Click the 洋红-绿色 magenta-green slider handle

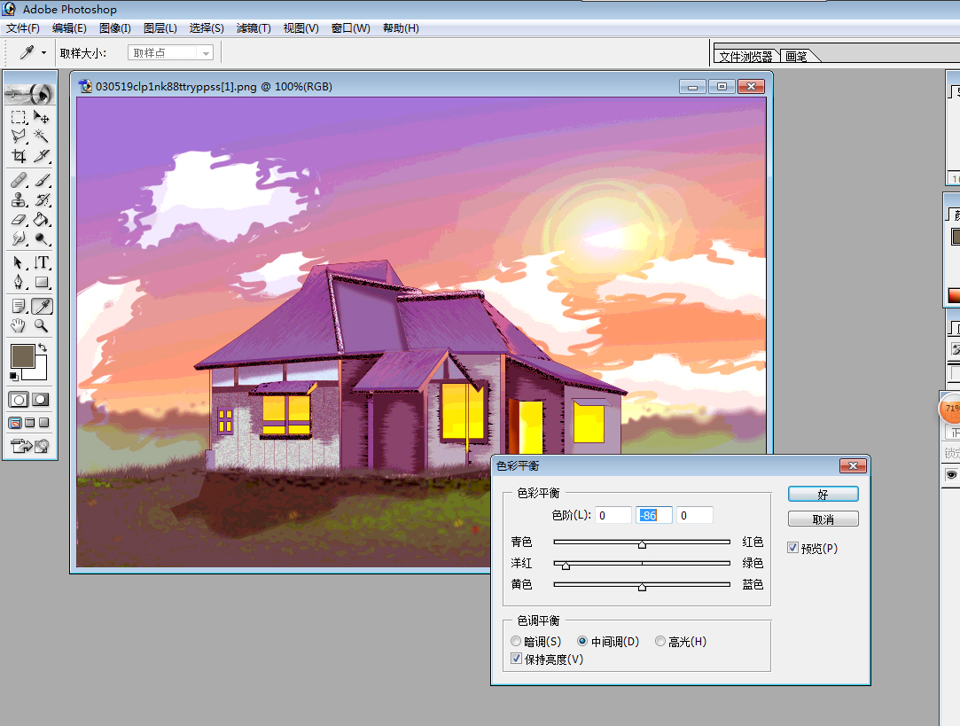[566, 566]
